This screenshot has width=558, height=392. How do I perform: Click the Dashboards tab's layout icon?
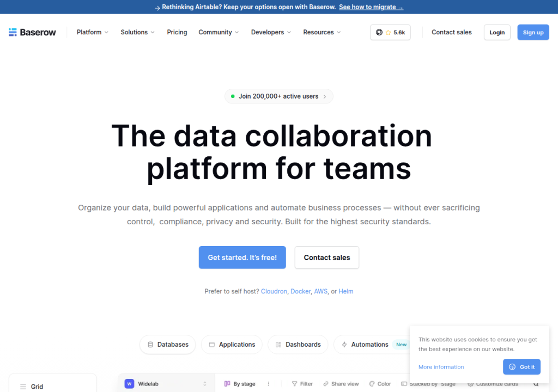[x=278, y=345]
